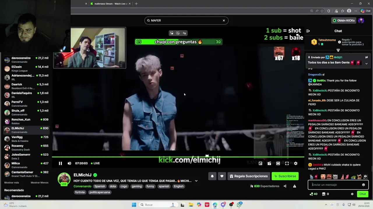This screenshot has width=373, height=209.
Task: Open player settings gear
Action: pyautogui.click(x=295, y=163)
